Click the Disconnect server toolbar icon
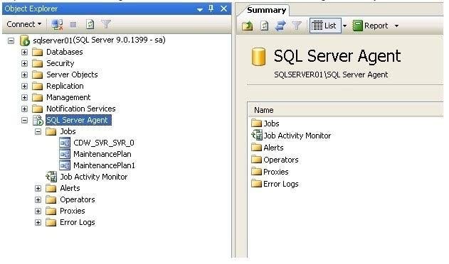Viewport: 449px width, 264px height. [x=57, y=25]
